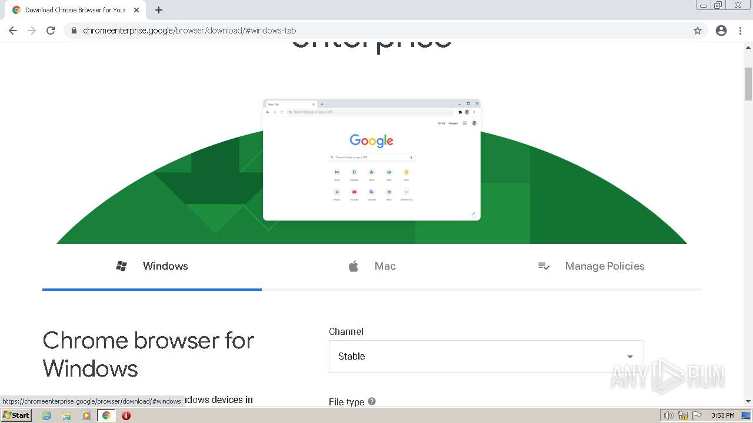
Task: Open volume control in system tray
Action: pos(668,415)
